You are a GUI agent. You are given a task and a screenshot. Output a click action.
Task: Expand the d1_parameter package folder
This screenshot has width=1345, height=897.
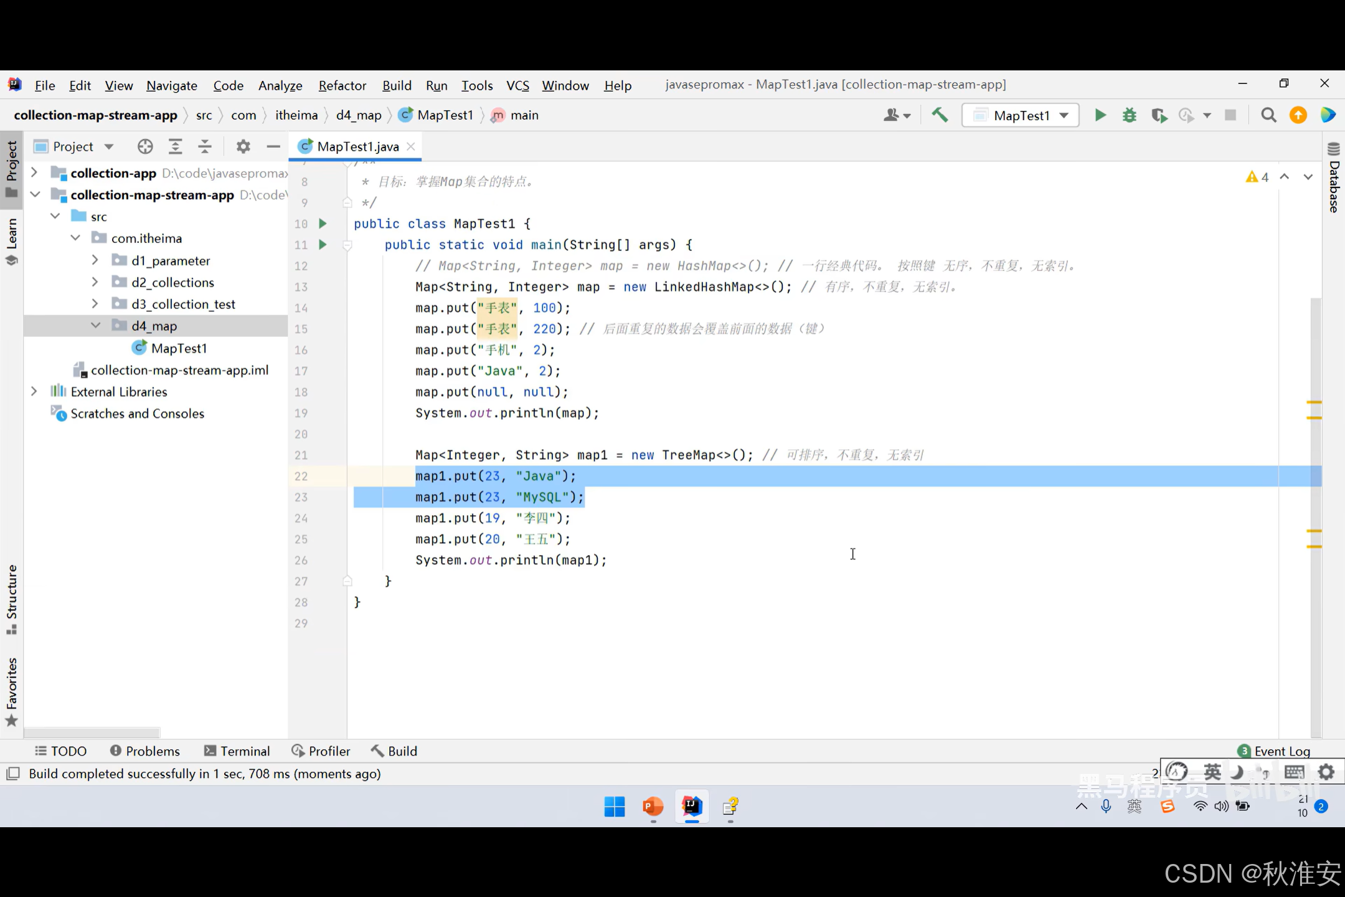95,260
